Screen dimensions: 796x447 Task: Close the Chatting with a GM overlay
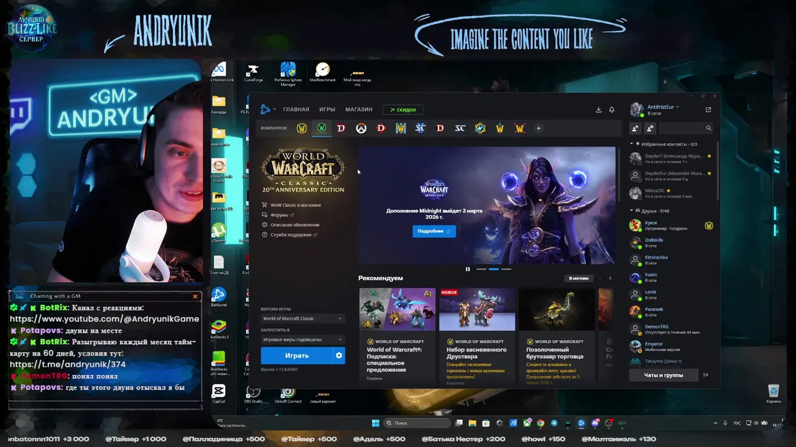pos(195,296)
